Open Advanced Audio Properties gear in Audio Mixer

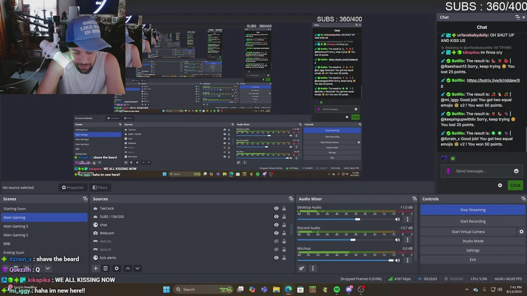coord(301,268)
